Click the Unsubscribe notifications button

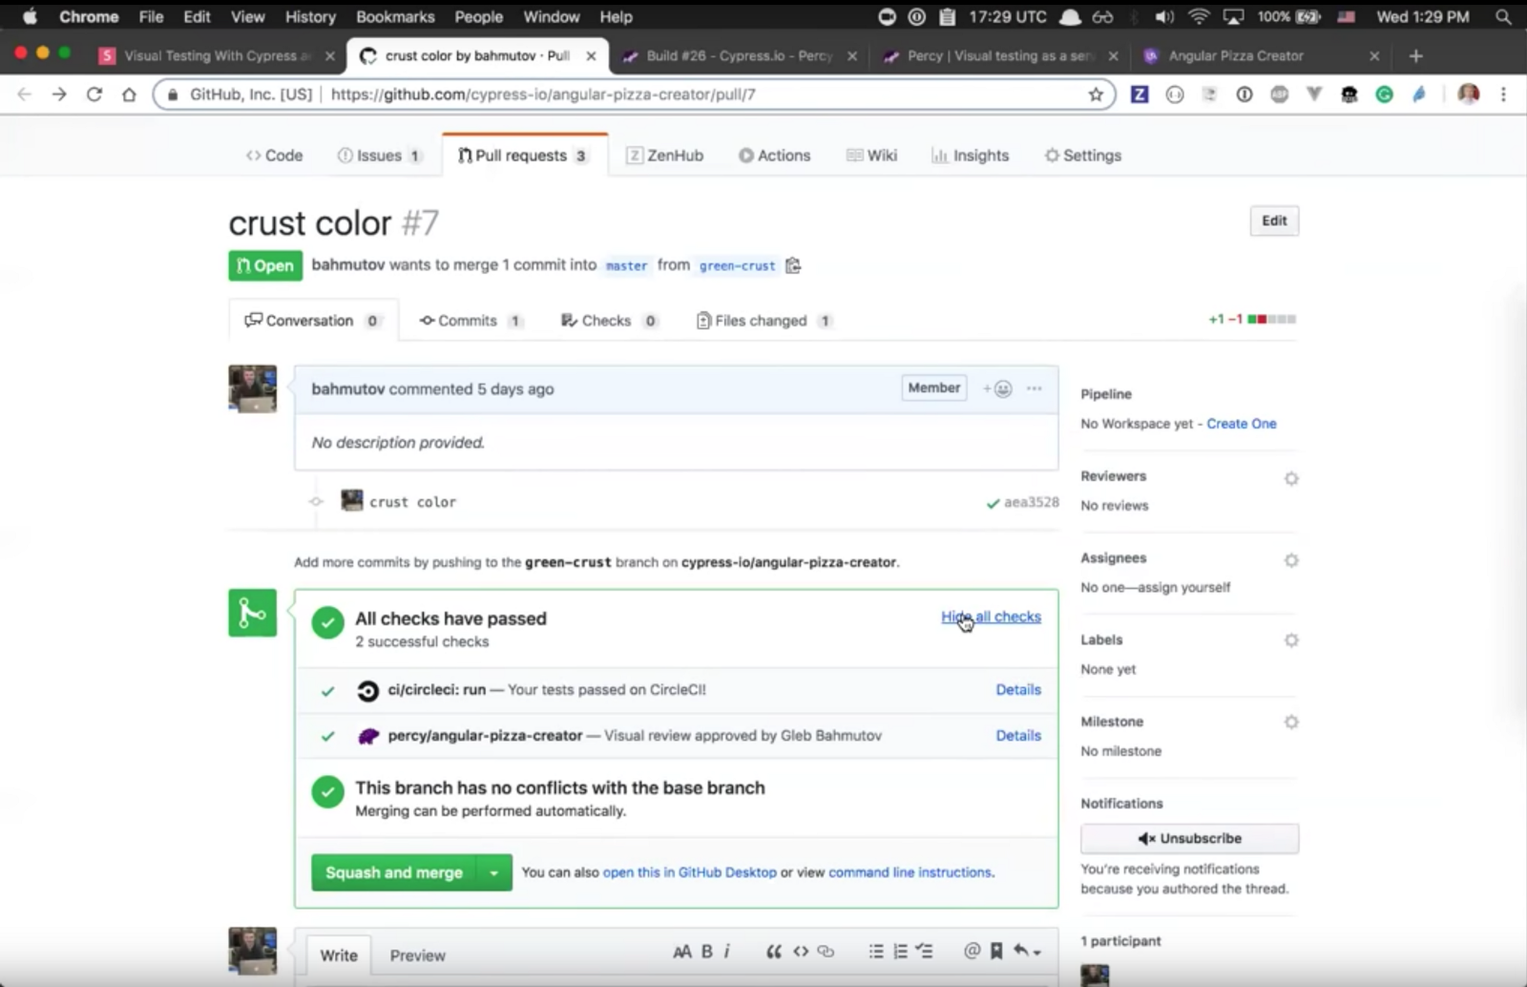click(x=1189, y=838)
